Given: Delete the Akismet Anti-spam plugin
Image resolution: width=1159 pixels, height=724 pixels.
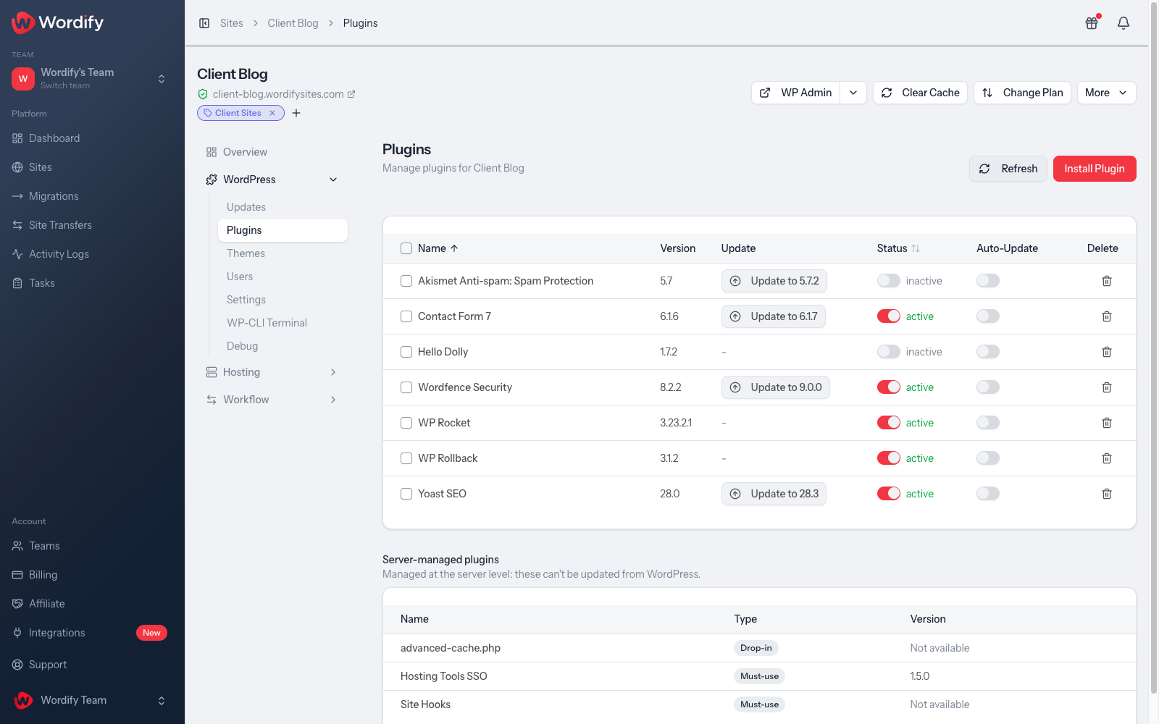Looking at the screenshot, I should pos(1107,281).
